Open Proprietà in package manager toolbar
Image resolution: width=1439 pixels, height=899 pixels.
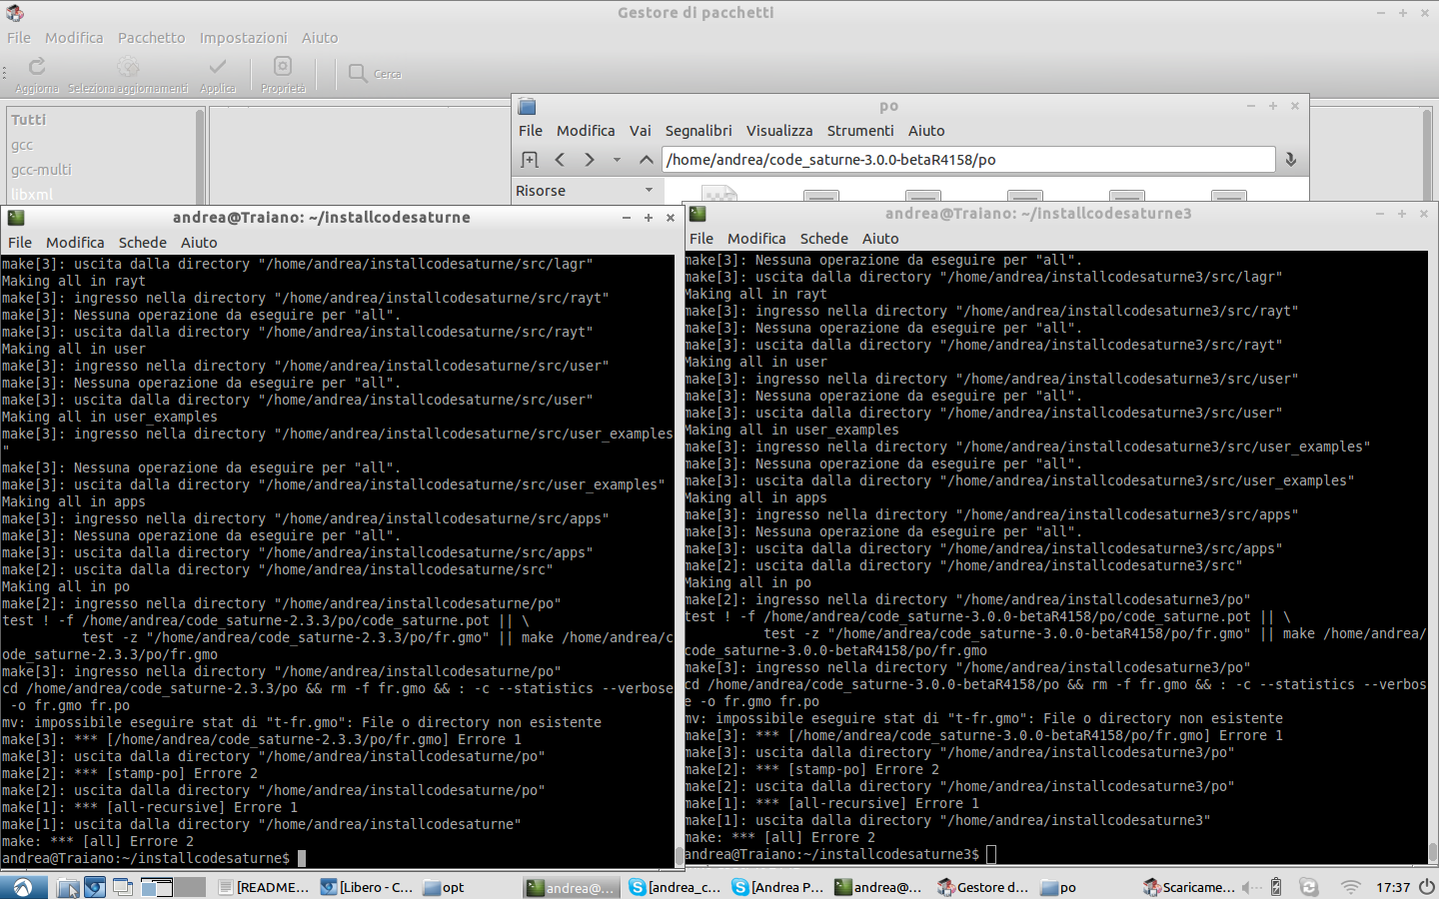click(283, 67)
